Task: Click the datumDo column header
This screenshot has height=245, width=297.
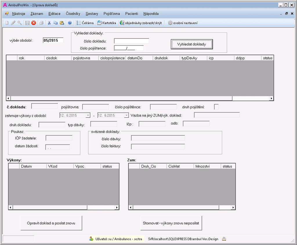Action: [x=139, y=58]
